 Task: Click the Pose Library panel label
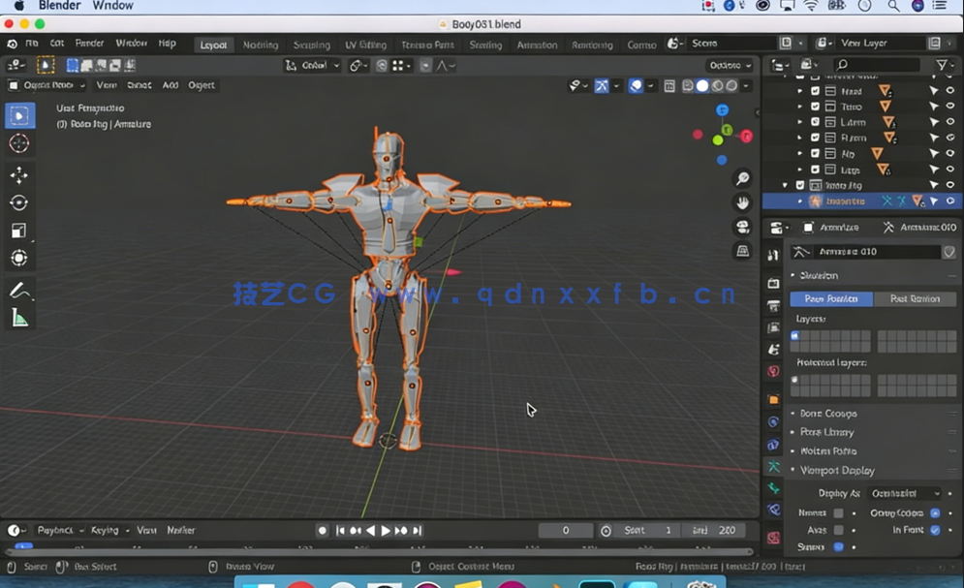828,432
